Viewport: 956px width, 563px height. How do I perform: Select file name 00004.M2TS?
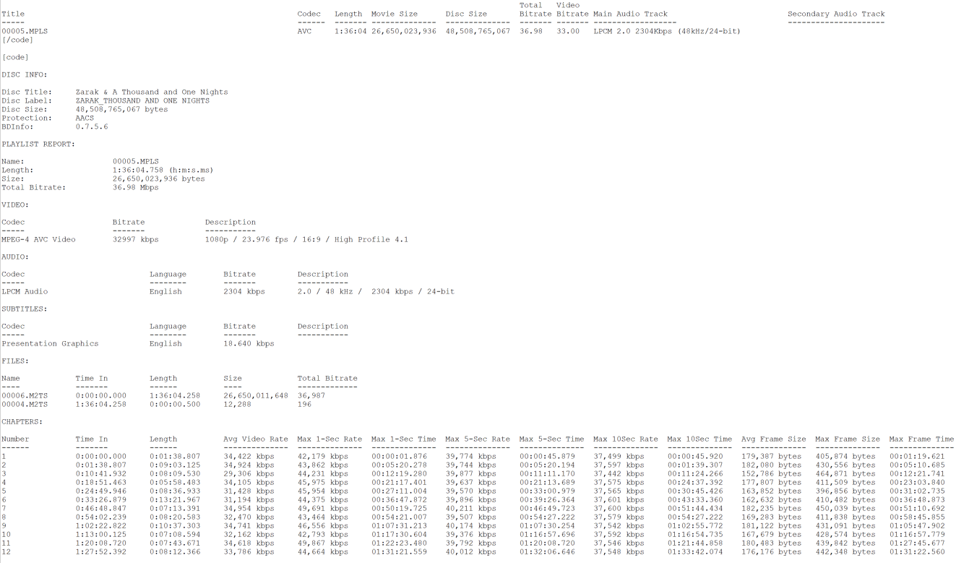pyautogui.click(x=25, y=404)
